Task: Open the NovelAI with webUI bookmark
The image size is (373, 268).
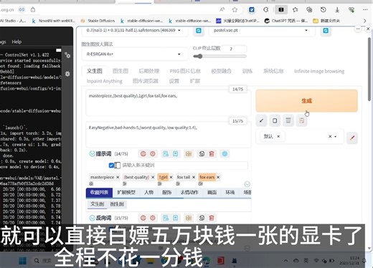Action: point(54,21)
